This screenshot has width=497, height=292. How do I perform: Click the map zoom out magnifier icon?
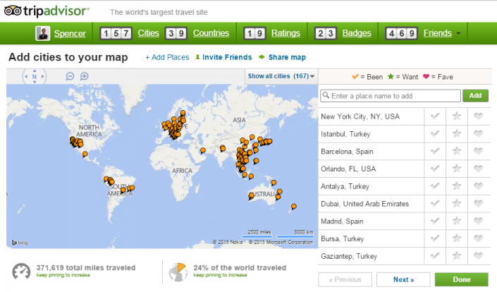pyautogui.click(x=70, y=76)
